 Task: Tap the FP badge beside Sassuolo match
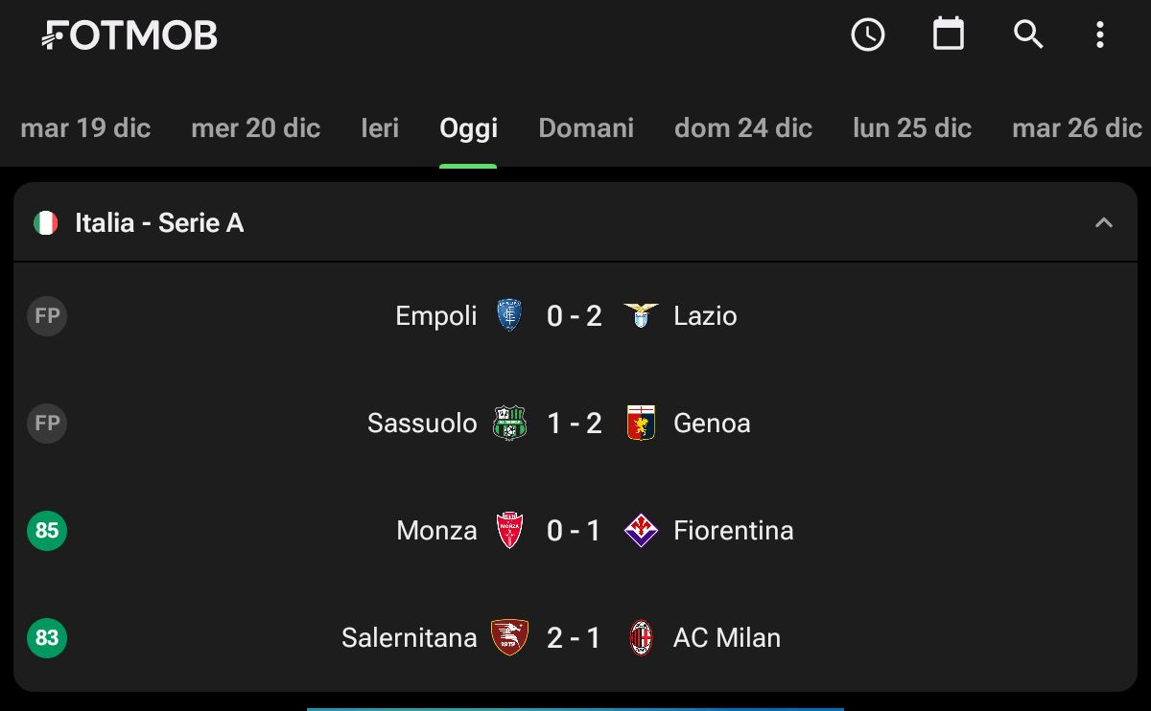(47, 423)
